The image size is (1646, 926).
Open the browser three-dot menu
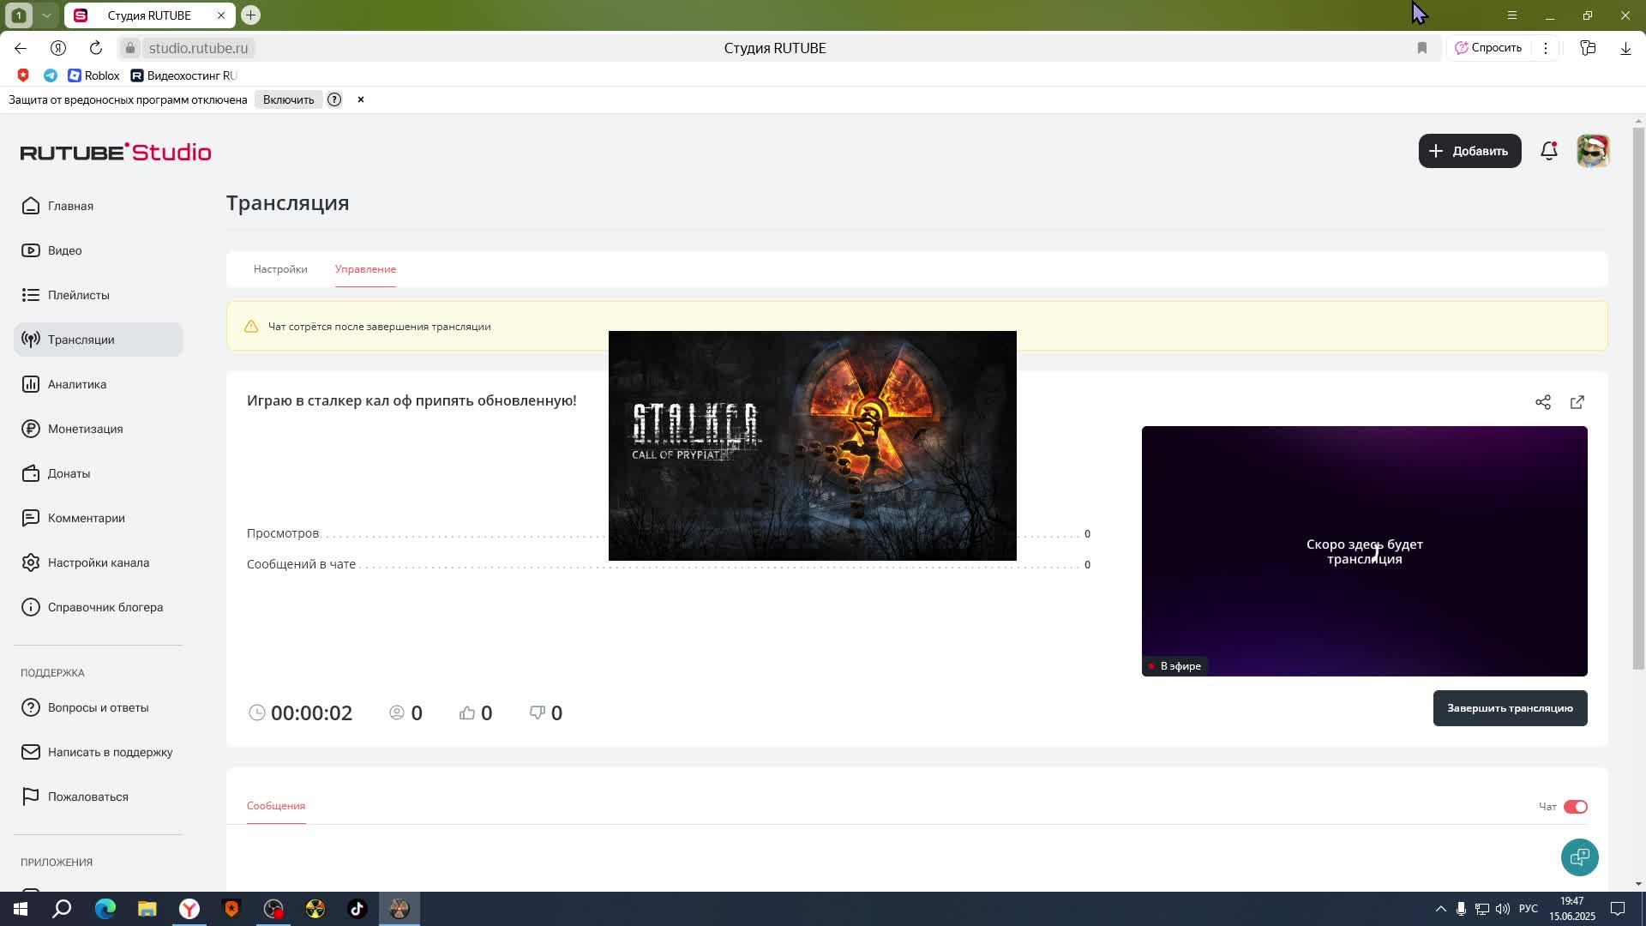tap(1546, 48)
